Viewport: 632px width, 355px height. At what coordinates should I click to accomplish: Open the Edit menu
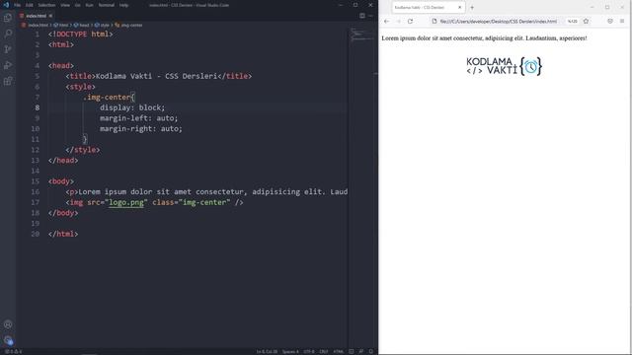point(30,5)
